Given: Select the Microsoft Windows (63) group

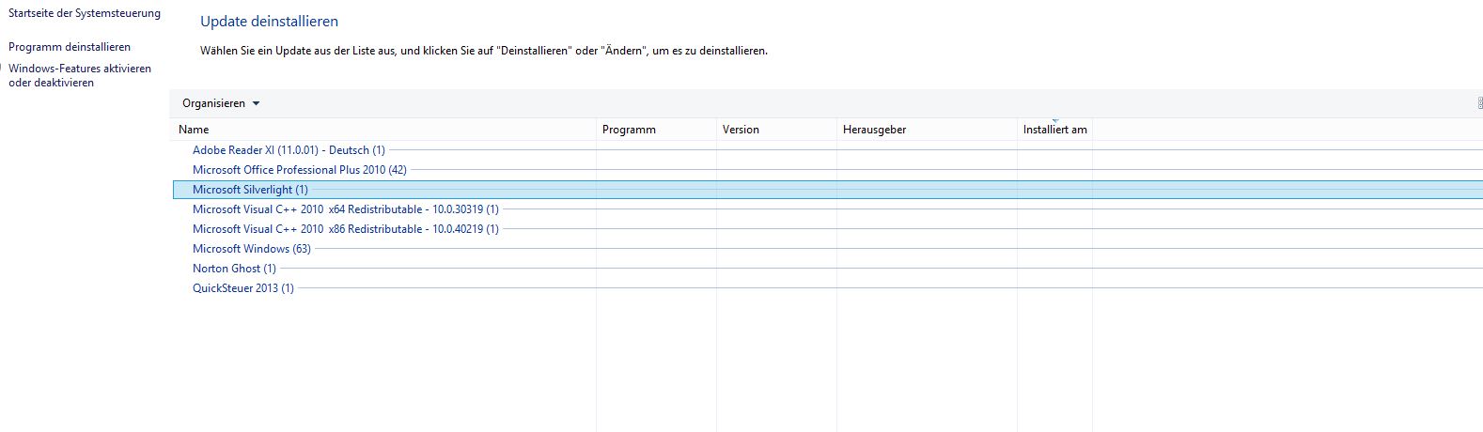Looking at the screenshot, I should click(251, 249).
